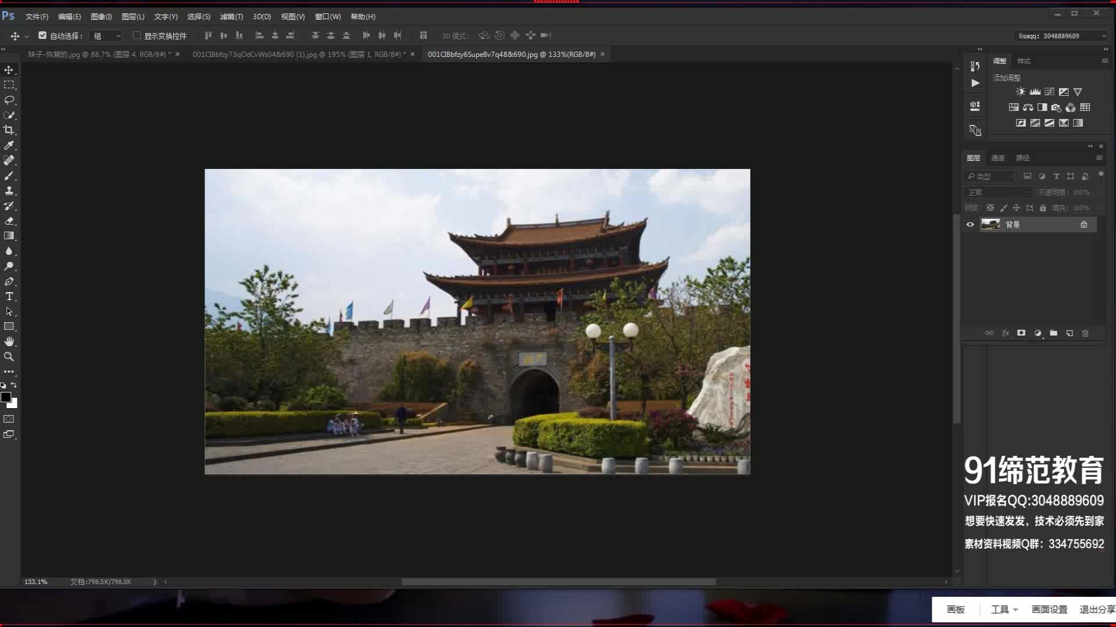
Task: Toggle lock transparent pixels
Action: (990, 208)
